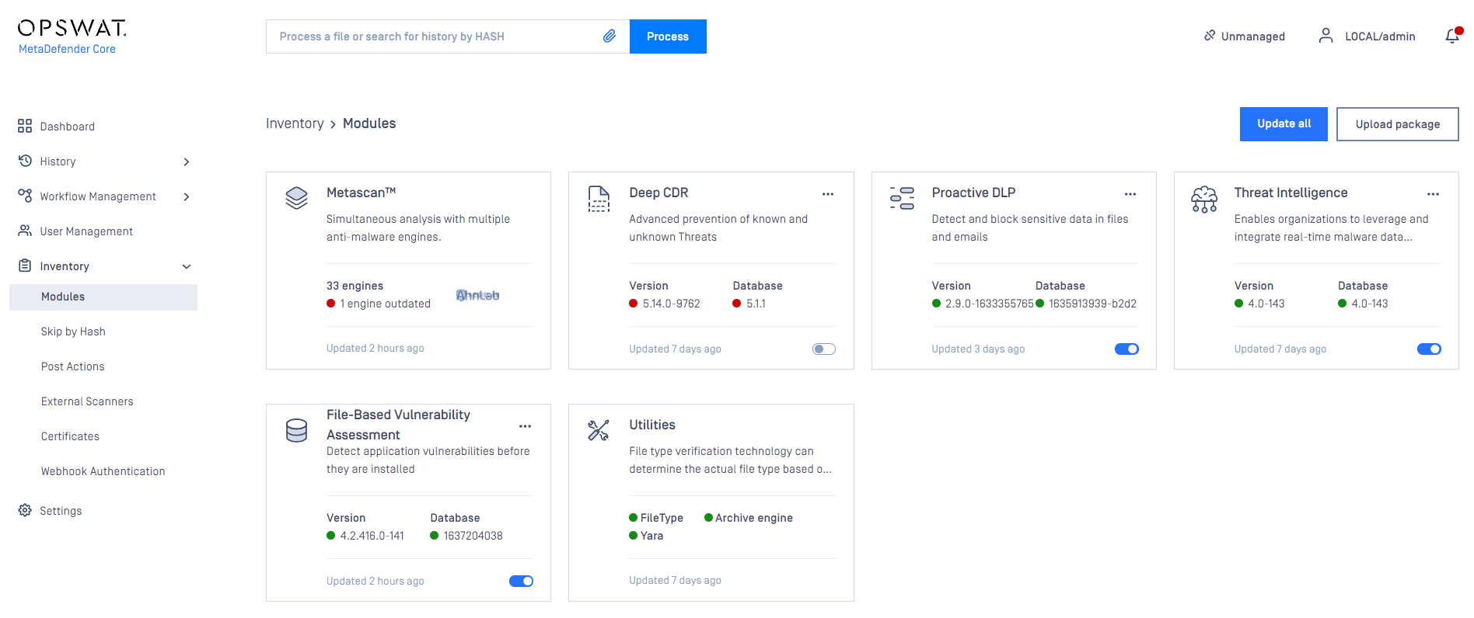This screenshot has height=618, width=1474.
Task: Click the Yara utility status
Action: coord(646,536)
